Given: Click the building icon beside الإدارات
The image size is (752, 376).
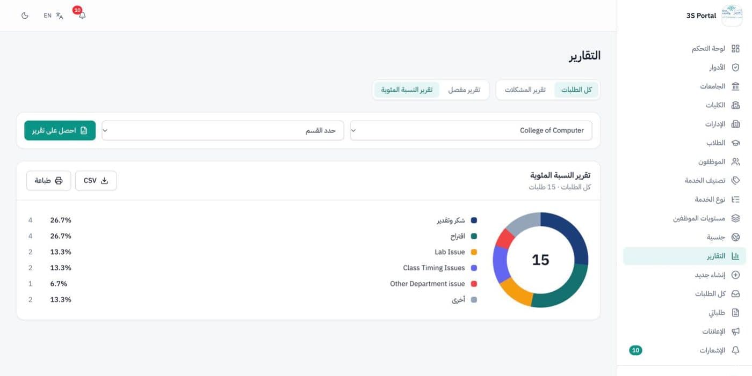Looking at the screenshot, I should (736, 124).
